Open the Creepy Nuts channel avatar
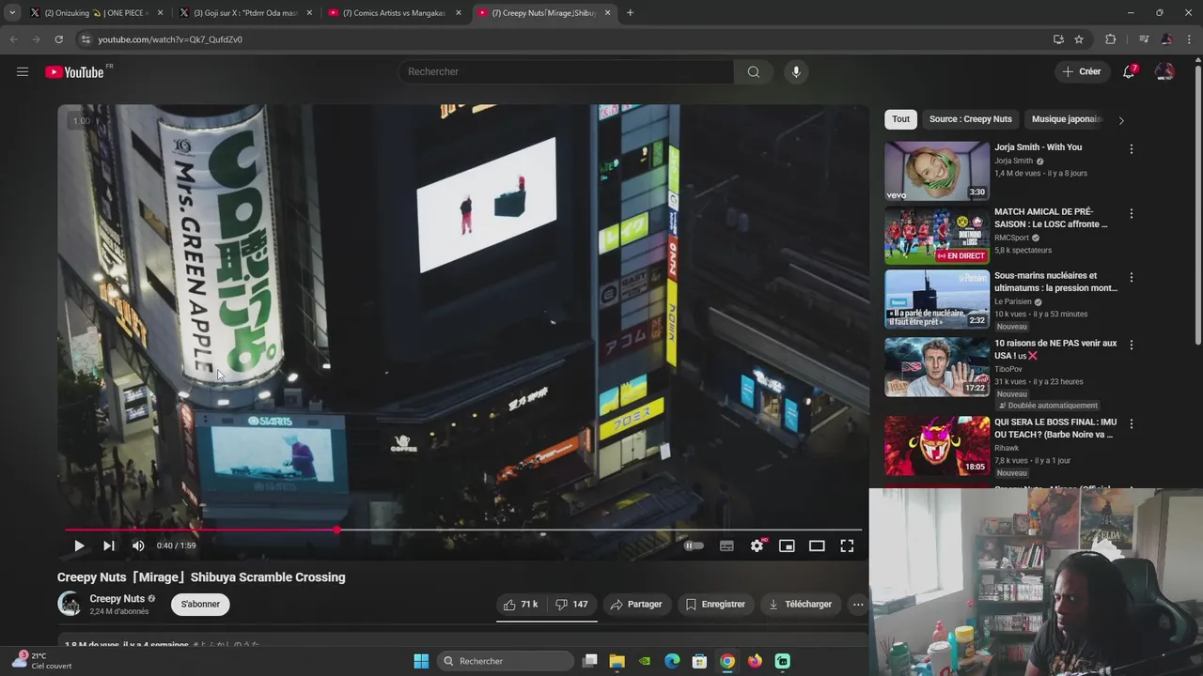The width and height of the screenshot is (1203, 676). tap(70, 604)
